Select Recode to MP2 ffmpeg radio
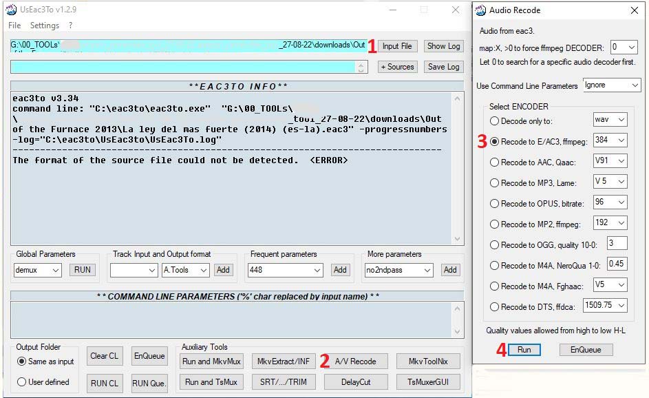 pos(494,224)
